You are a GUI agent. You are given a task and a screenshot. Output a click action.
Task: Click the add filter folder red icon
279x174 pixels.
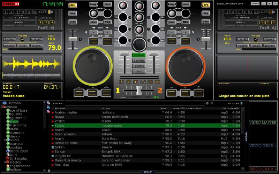click(48, 111)
